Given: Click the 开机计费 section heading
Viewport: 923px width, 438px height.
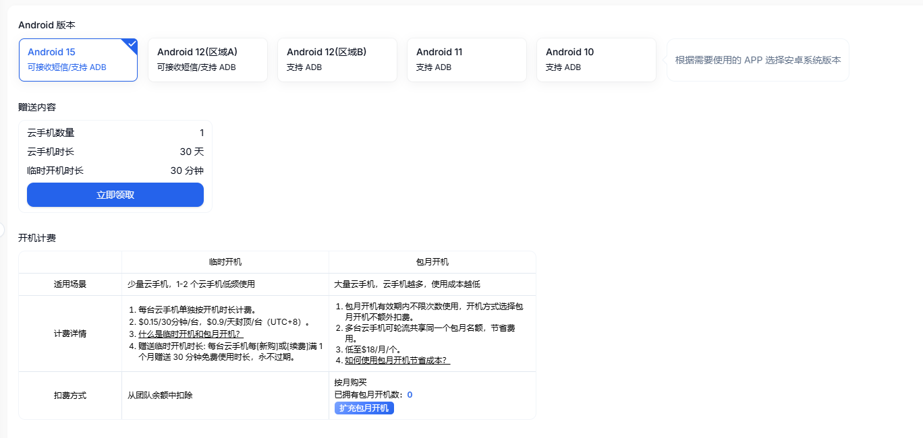Looking at the screenshot, I should (36, 238).
